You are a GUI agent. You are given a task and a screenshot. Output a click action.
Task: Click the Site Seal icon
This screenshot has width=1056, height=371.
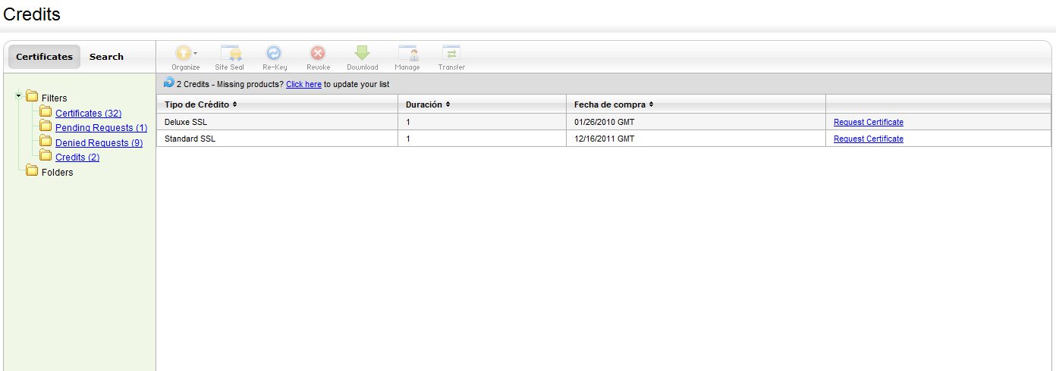tap(230, 54)
